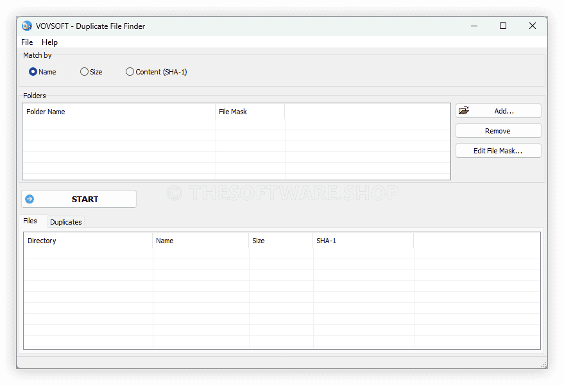Image resolution: width=564 pixels, height=385 pixels.
Task: Sort results by the Name column header
Action: [201, 241]
